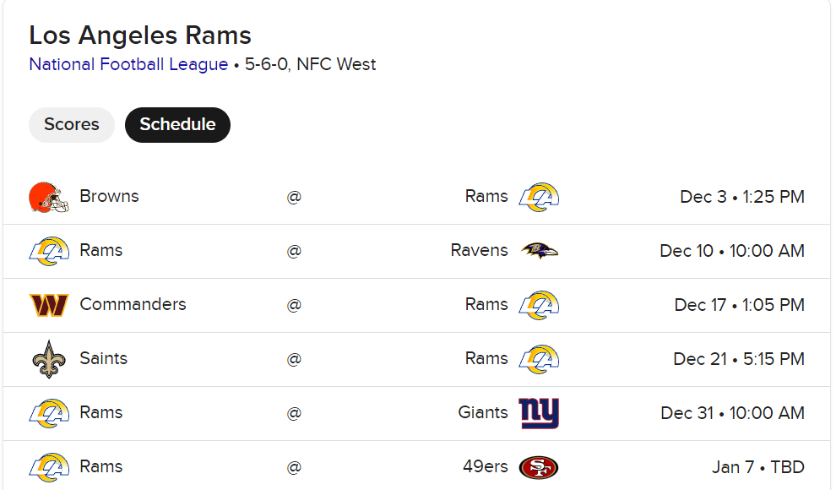Click the Giants team name
The width and height of the screenshot is (836, 490).
click(483, 412)
